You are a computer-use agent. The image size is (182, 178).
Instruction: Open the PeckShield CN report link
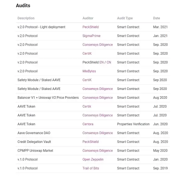[109, 62]
